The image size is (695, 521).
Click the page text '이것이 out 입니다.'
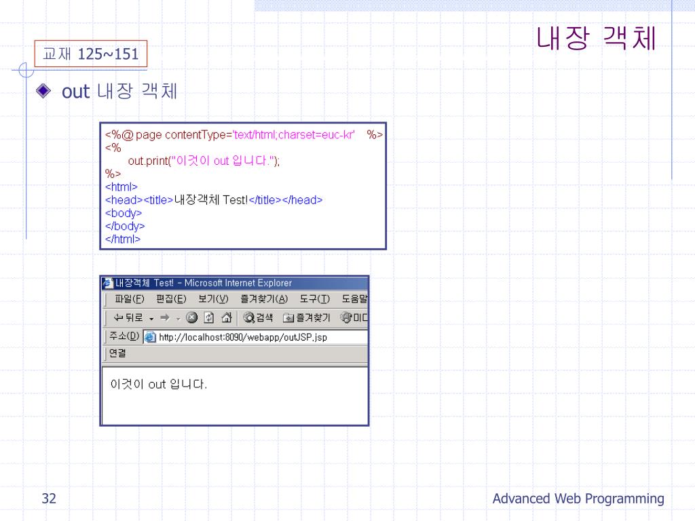tap(159, 384)
